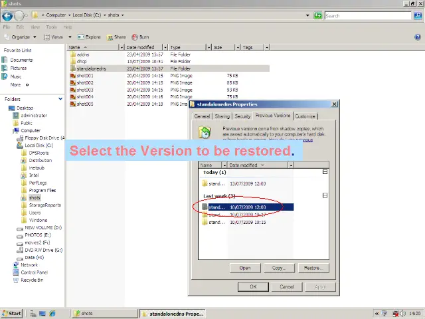Open the Views dropdown arrow
This screenshot has width=425, height=319.
[66, 37]
